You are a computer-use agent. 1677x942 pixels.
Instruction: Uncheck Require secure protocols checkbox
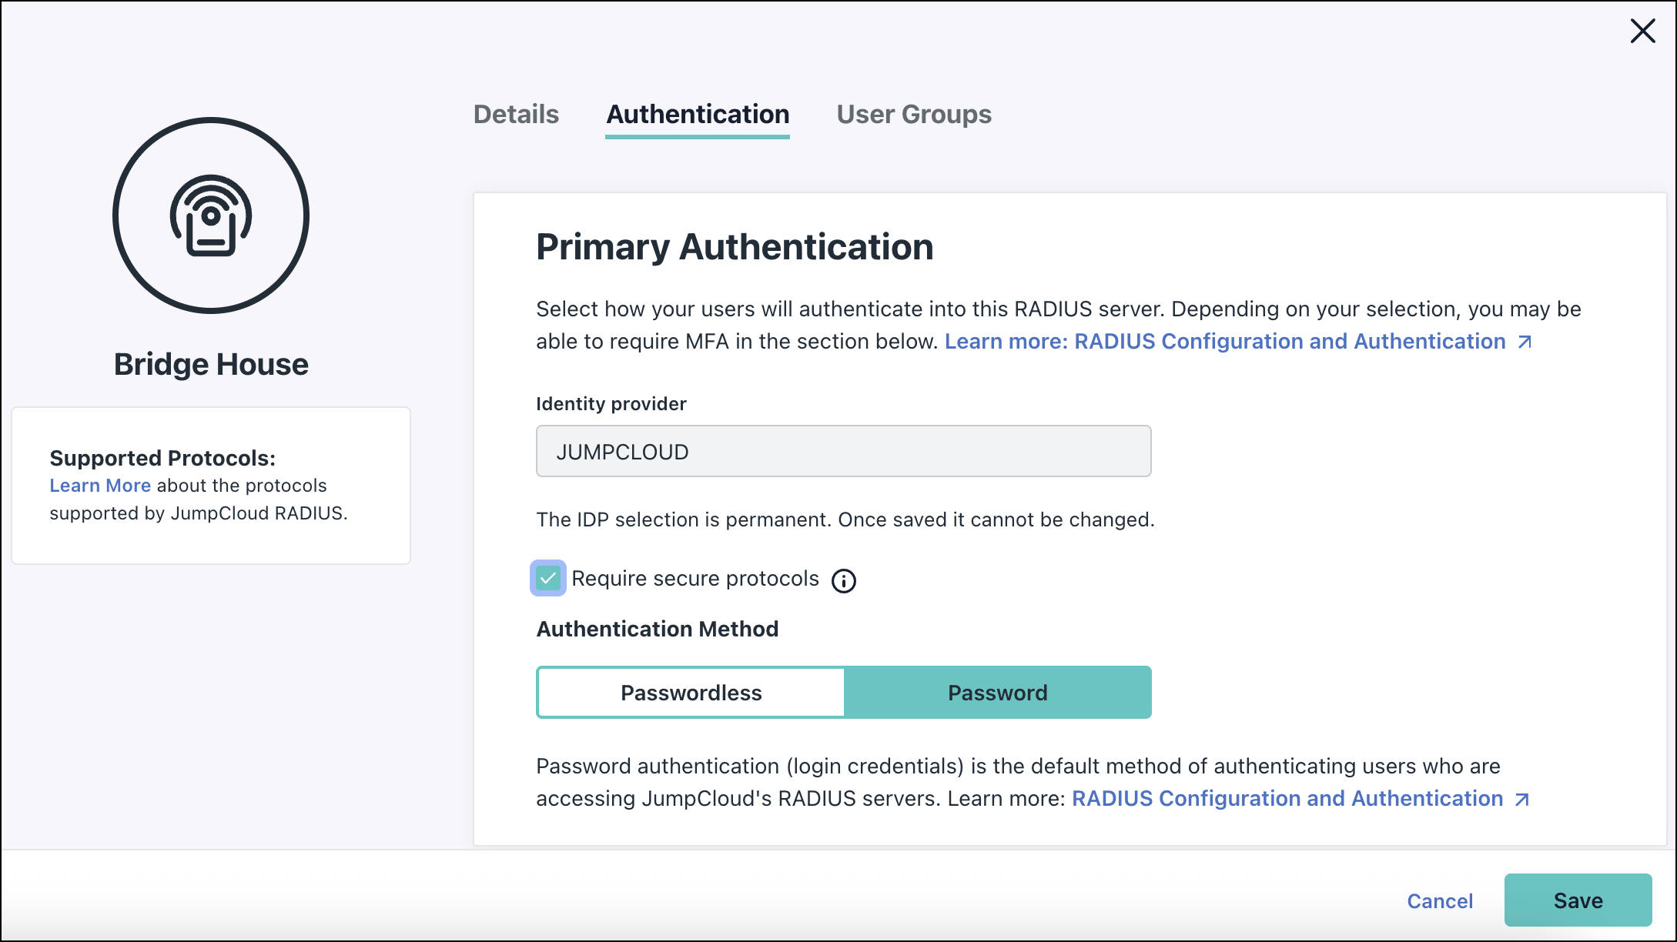pyautogui.click(x=548, y=578)
